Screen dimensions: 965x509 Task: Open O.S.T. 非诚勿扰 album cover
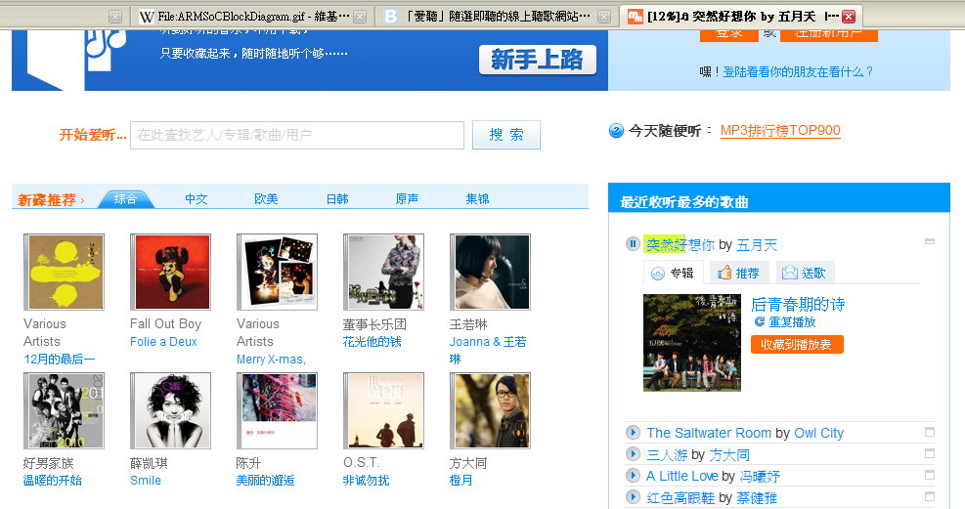[383, 410]
